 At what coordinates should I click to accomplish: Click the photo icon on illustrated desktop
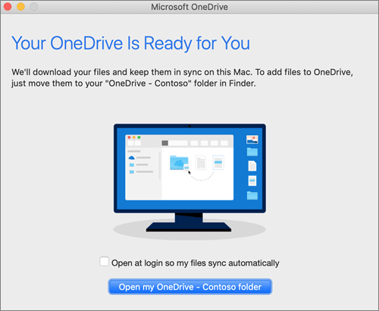[252, 140]
